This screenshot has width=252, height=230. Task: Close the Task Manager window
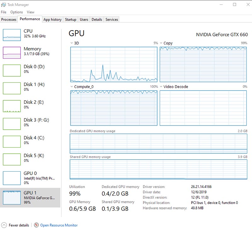pos(248,4)
